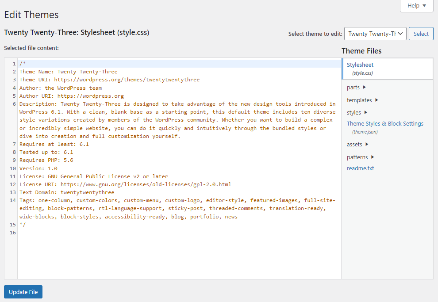
Task: Open the readme.txt file
Action: pos(360,168)
